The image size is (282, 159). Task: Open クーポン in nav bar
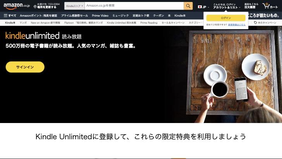[158, 15]
